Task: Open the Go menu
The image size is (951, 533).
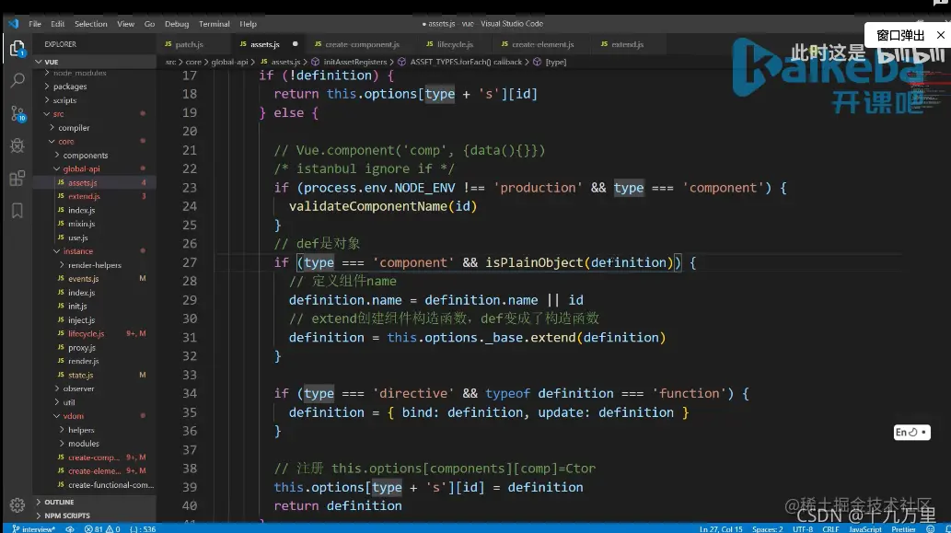Action: click(x=149, y=24)
